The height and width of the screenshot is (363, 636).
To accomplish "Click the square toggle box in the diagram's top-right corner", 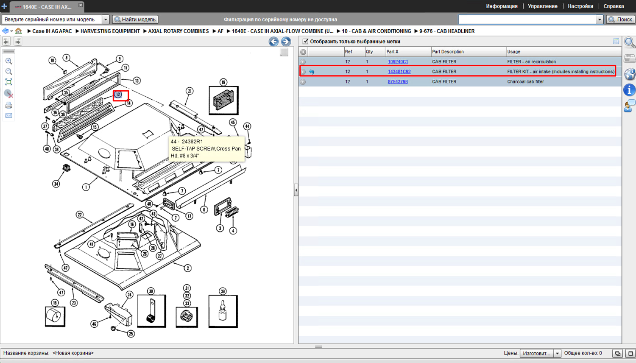I will point(284,52).
